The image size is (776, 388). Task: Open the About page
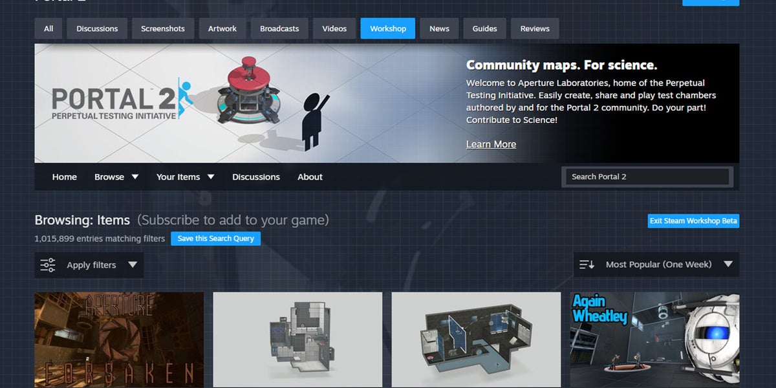310,177
